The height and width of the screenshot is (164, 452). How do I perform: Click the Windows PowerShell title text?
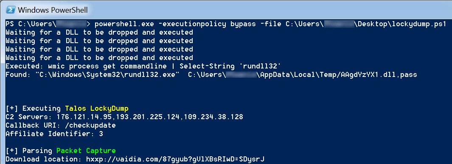click(x=53, y=10)
